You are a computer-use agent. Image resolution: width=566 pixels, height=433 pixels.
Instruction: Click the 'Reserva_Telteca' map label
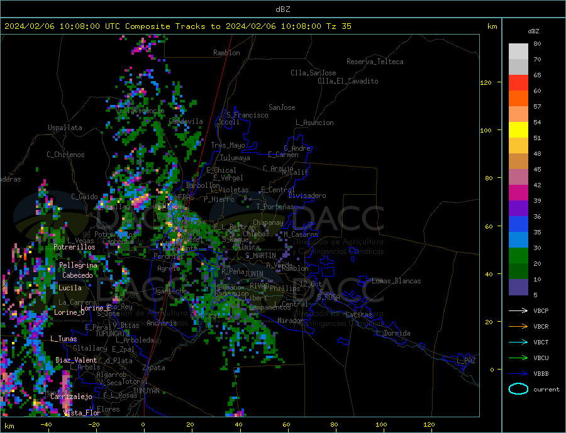coord(375,62)
